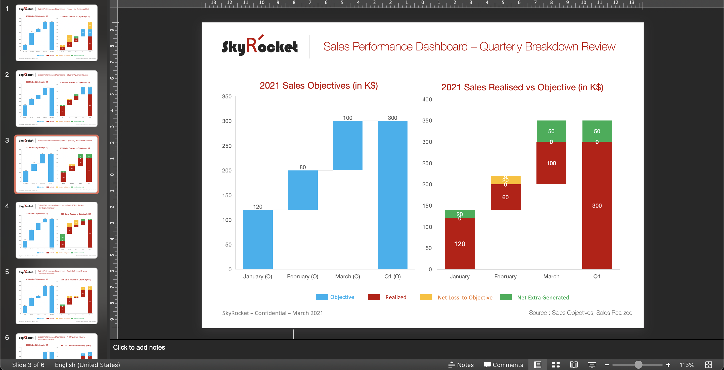Click the zoom slider handle
Image resolution: width=724 pixels, height=370 pixels.
638,365
